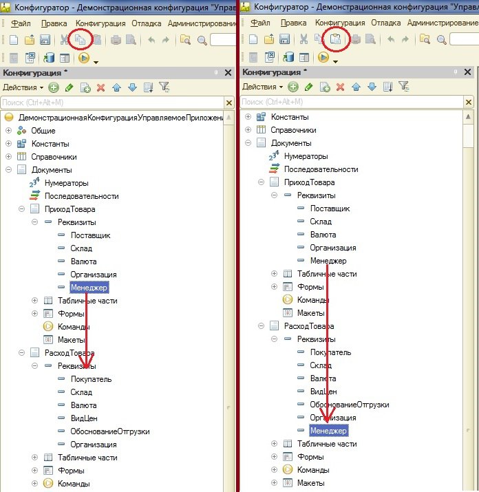479x492 pixels.
Task: Open Администрирование menu in right window
Action: pyautogui.click(x=443, y=23)
